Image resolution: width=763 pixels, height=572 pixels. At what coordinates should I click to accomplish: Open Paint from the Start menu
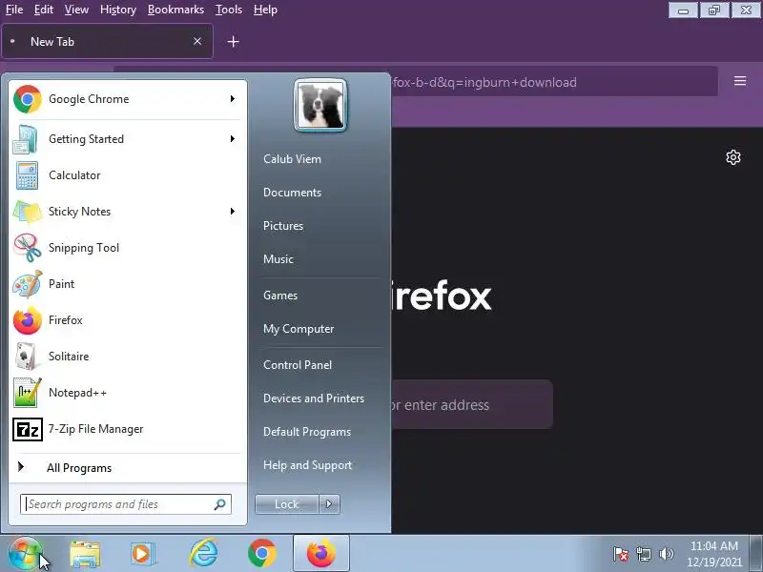127,284
